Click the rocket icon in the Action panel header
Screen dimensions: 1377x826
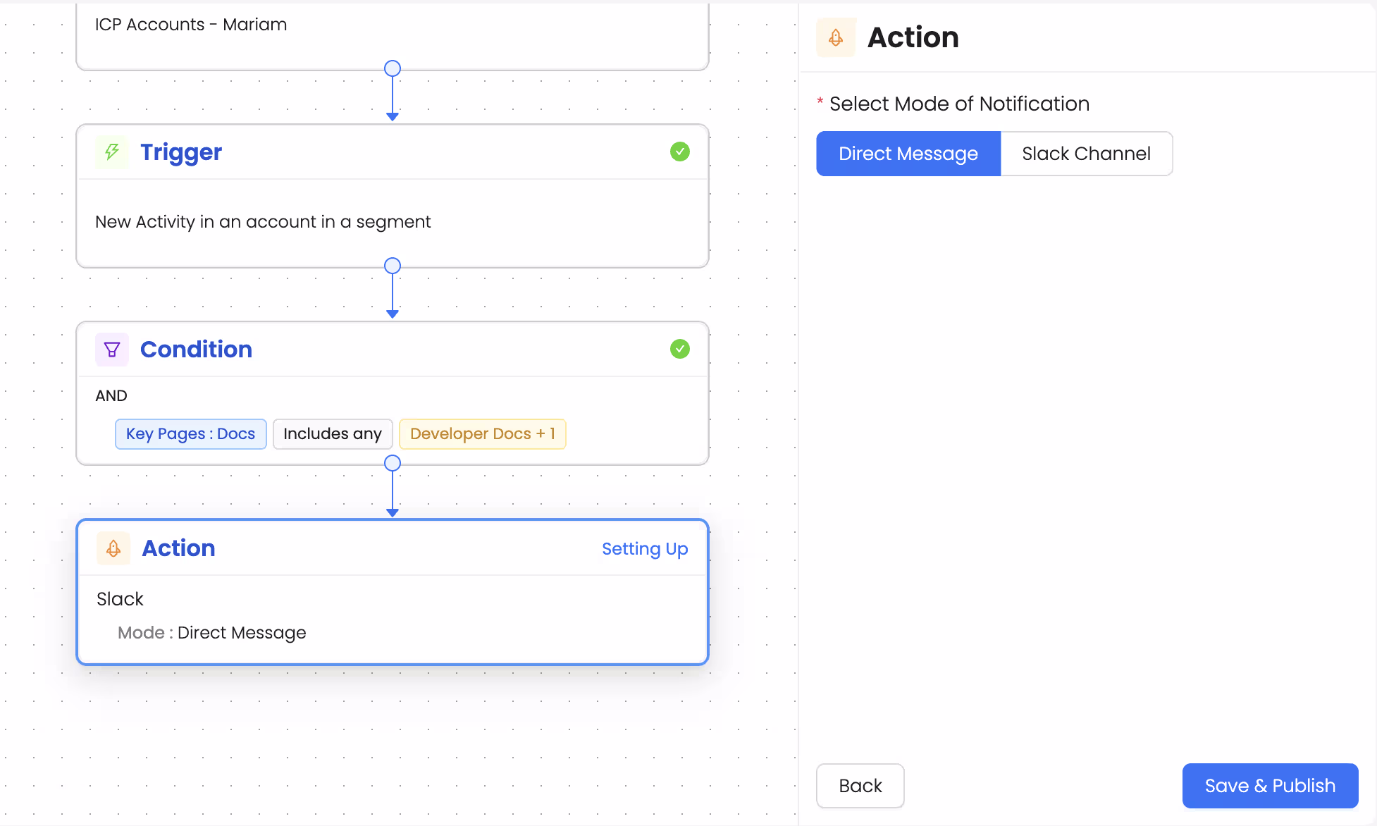click(x=836, y=37)
